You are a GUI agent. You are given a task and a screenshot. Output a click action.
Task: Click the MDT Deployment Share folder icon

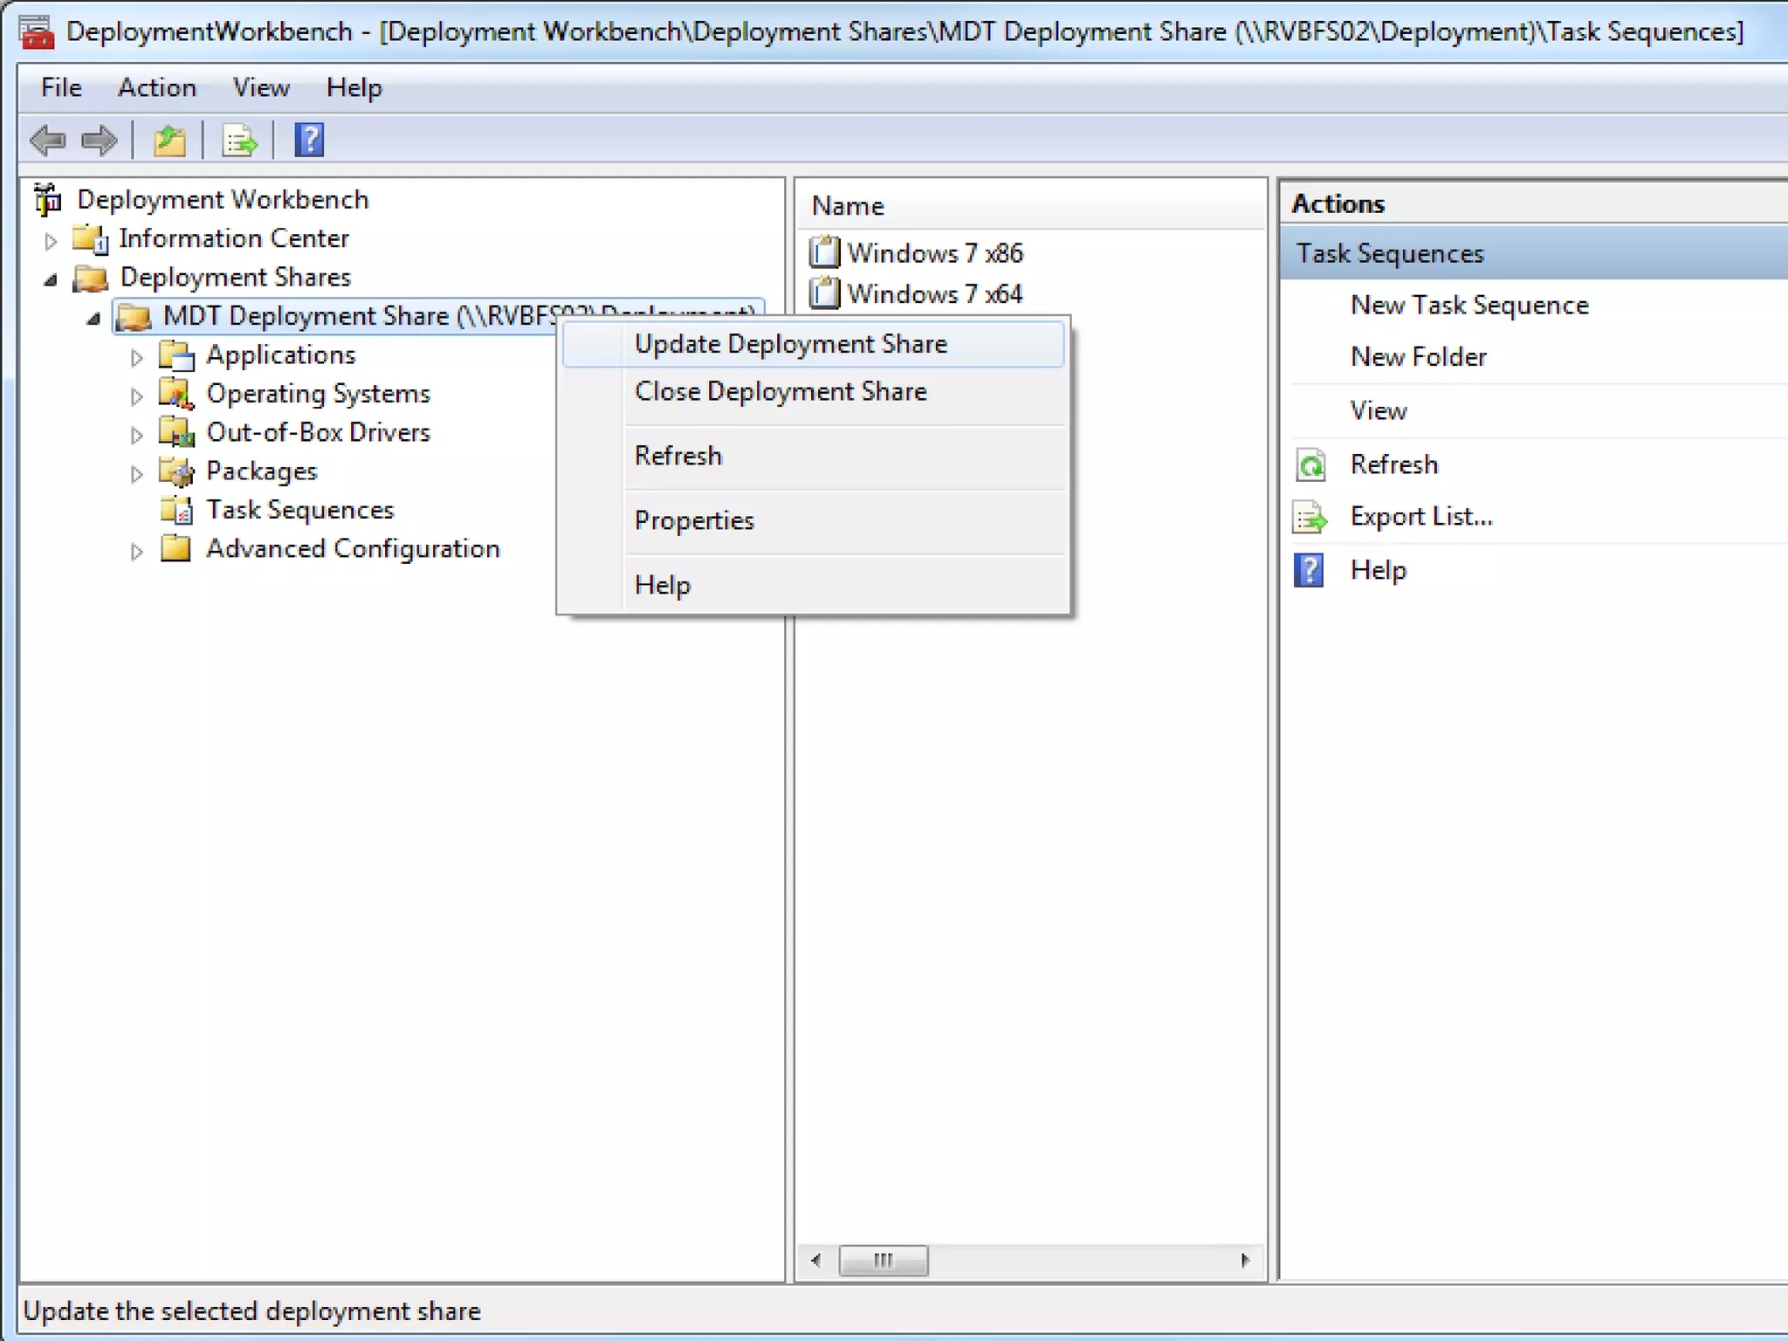[x=134, y=316]
